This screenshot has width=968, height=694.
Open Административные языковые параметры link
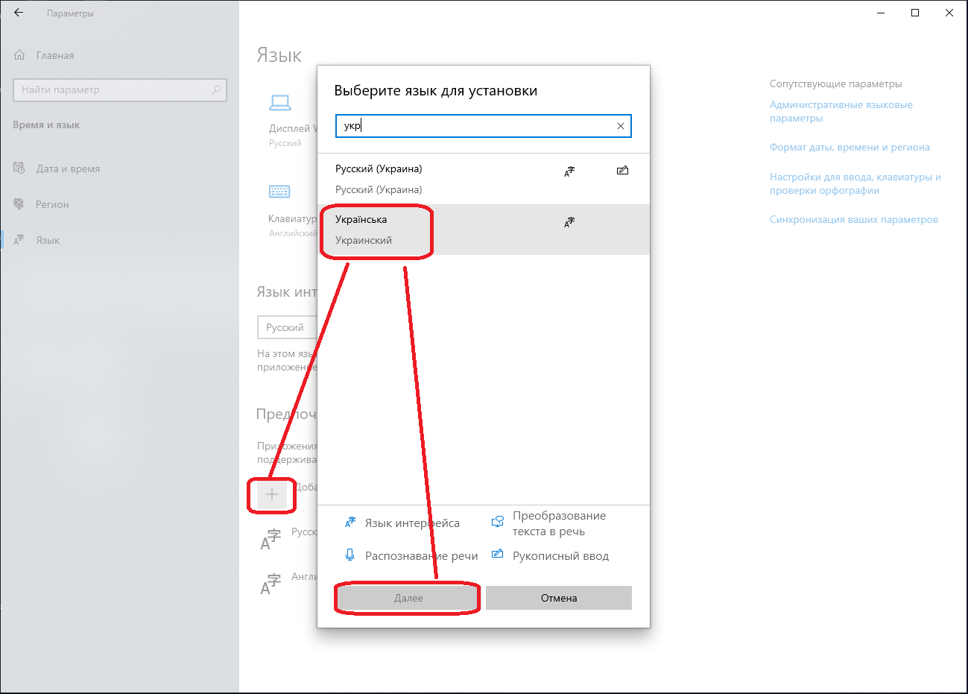pyautogui.click(x=841, y=111)
